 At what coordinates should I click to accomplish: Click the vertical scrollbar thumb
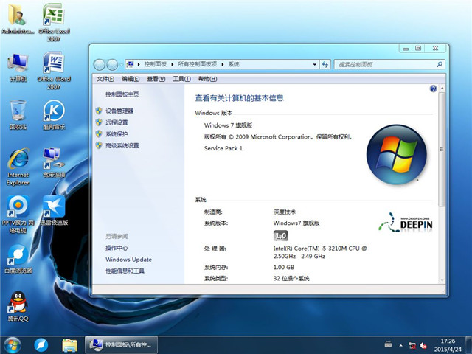[442, 149]
